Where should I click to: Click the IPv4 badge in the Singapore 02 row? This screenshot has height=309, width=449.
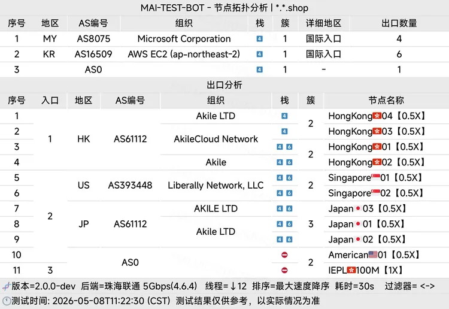[280, 193]
